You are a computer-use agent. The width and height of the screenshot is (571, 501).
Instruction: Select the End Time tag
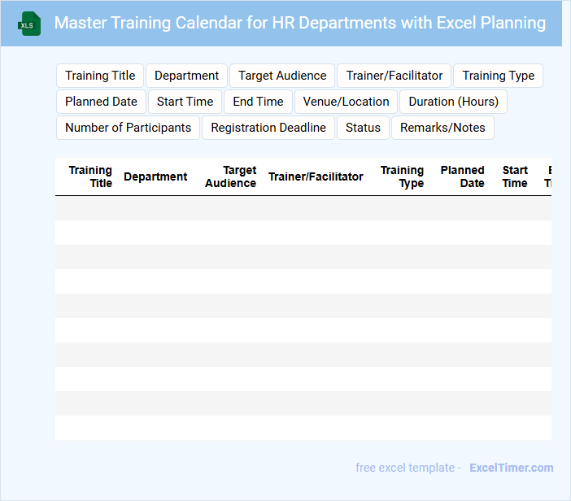coord(258,102)
